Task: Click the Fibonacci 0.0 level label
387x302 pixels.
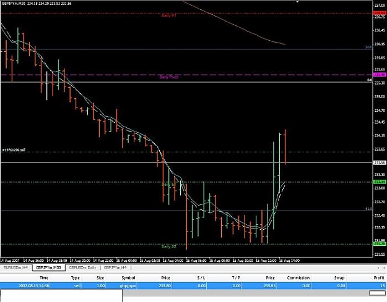Action: click(x=370, y=80)
